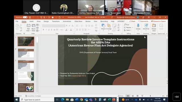Screen dimensions: 182x102
Task: Open the Design tab
Action: 46,22
